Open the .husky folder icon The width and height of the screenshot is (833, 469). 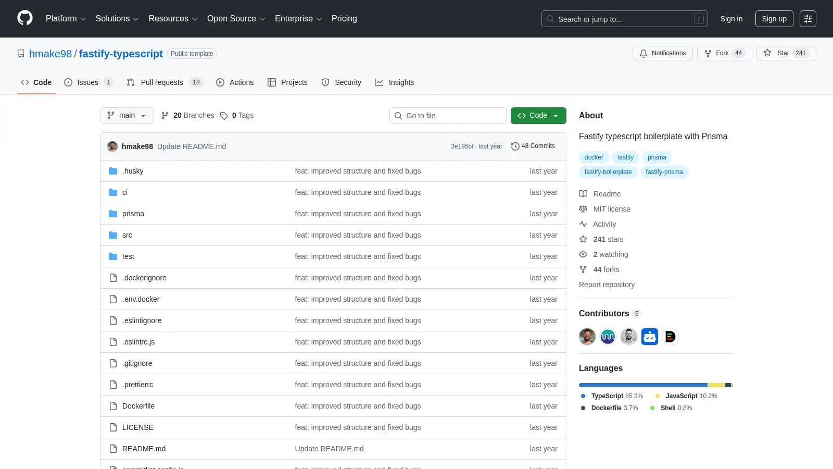click(x=113, y=171)
